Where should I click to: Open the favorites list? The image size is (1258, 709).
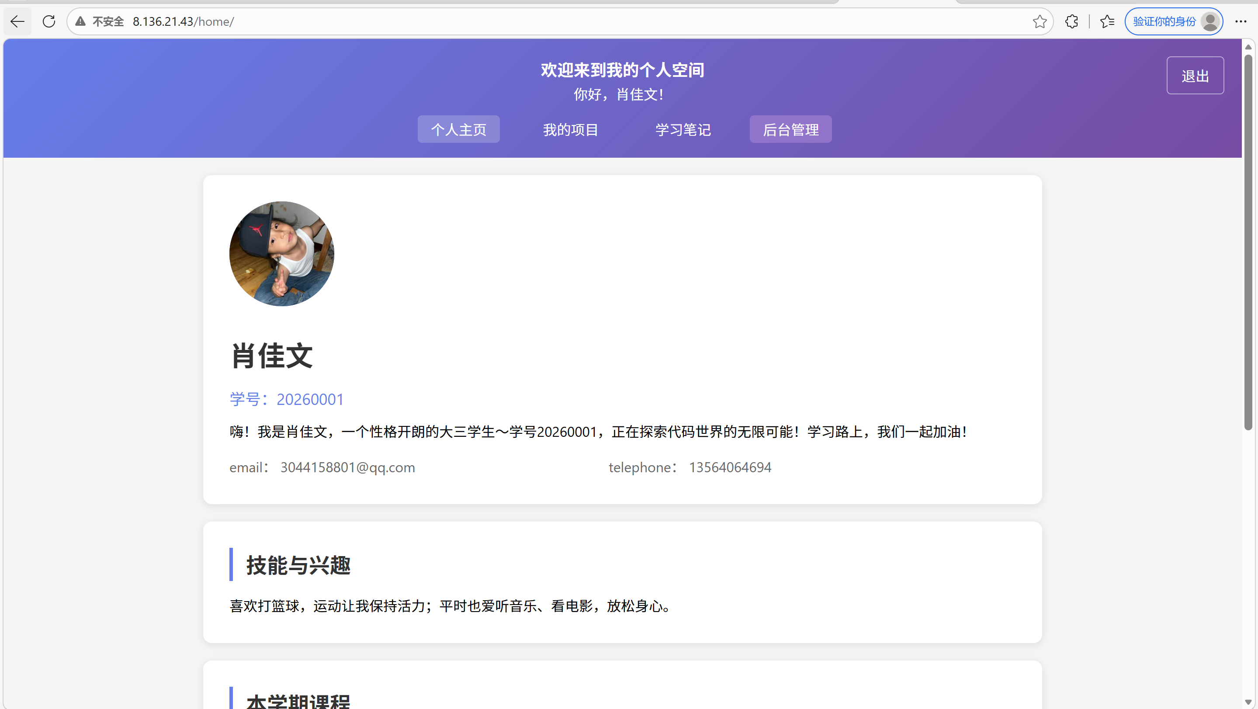[x=1107, y=21]
